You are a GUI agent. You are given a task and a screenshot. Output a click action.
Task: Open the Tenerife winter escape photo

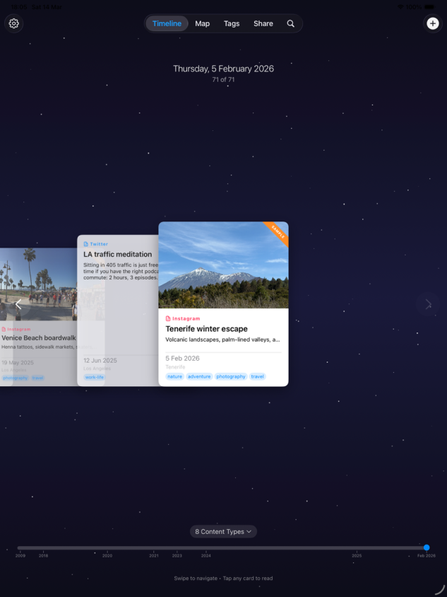pyautogui.click(x=223, y=265)
